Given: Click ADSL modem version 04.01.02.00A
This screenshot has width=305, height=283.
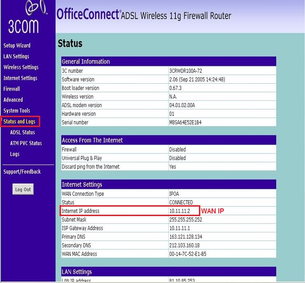Looking at the screenshot, I should (x=182, y=105).
